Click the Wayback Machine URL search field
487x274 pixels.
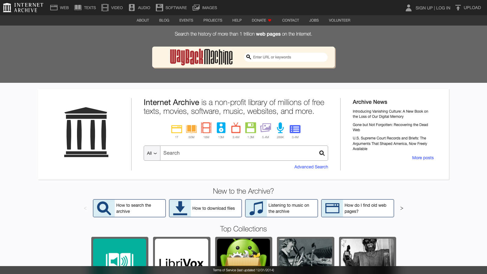286,57
